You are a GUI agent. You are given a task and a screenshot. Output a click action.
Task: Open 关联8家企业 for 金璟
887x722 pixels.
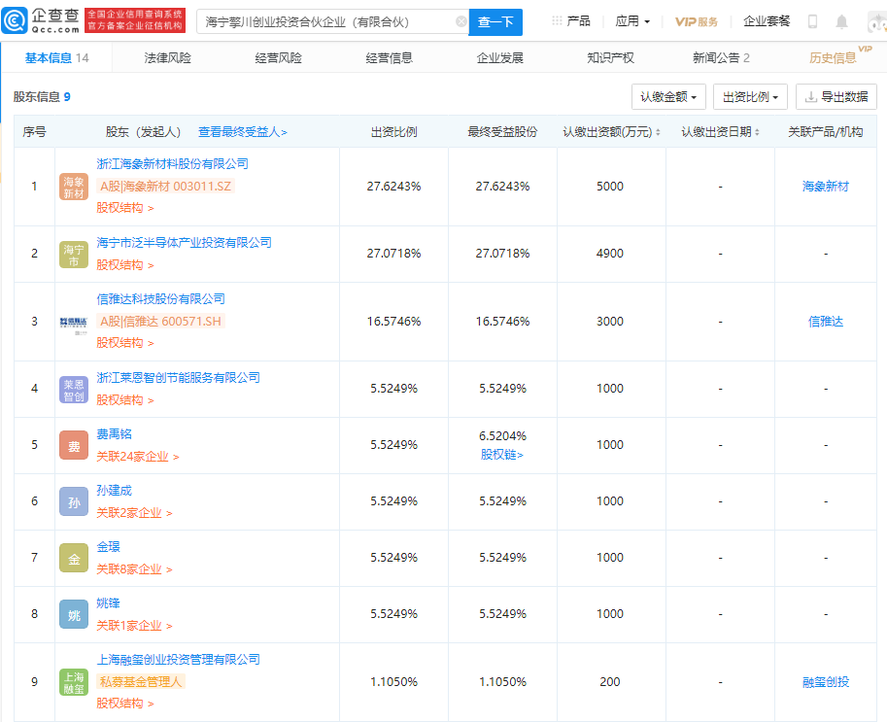coord(134,569)
